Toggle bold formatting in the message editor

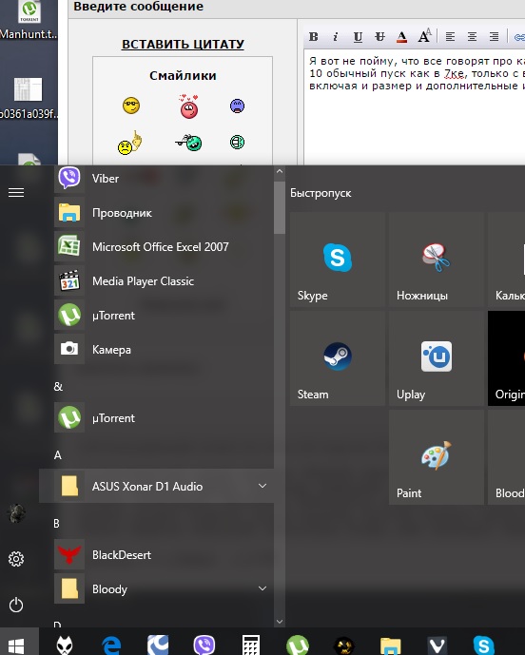click(314, 37)
